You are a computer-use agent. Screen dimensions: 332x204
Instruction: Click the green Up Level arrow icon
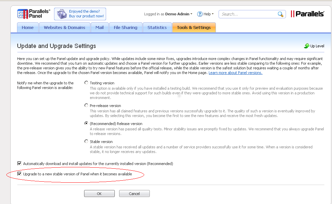coord(306,46)
